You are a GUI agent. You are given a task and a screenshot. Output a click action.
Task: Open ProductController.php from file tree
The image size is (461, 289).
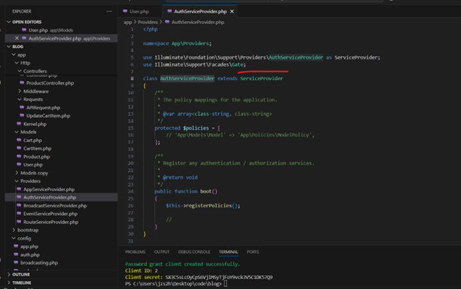point(50,83)
